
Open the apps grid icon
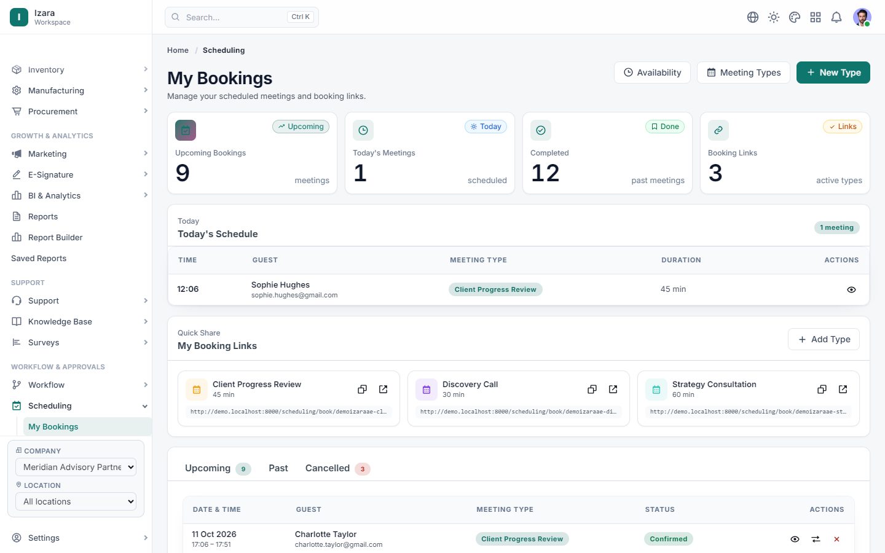pyautogui.click(x=816, y=17)
